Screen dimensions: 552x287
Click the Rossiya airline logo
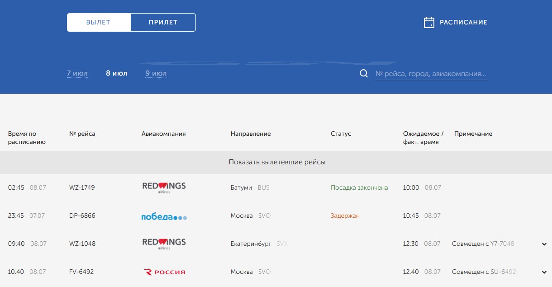[x=164, y=272]
